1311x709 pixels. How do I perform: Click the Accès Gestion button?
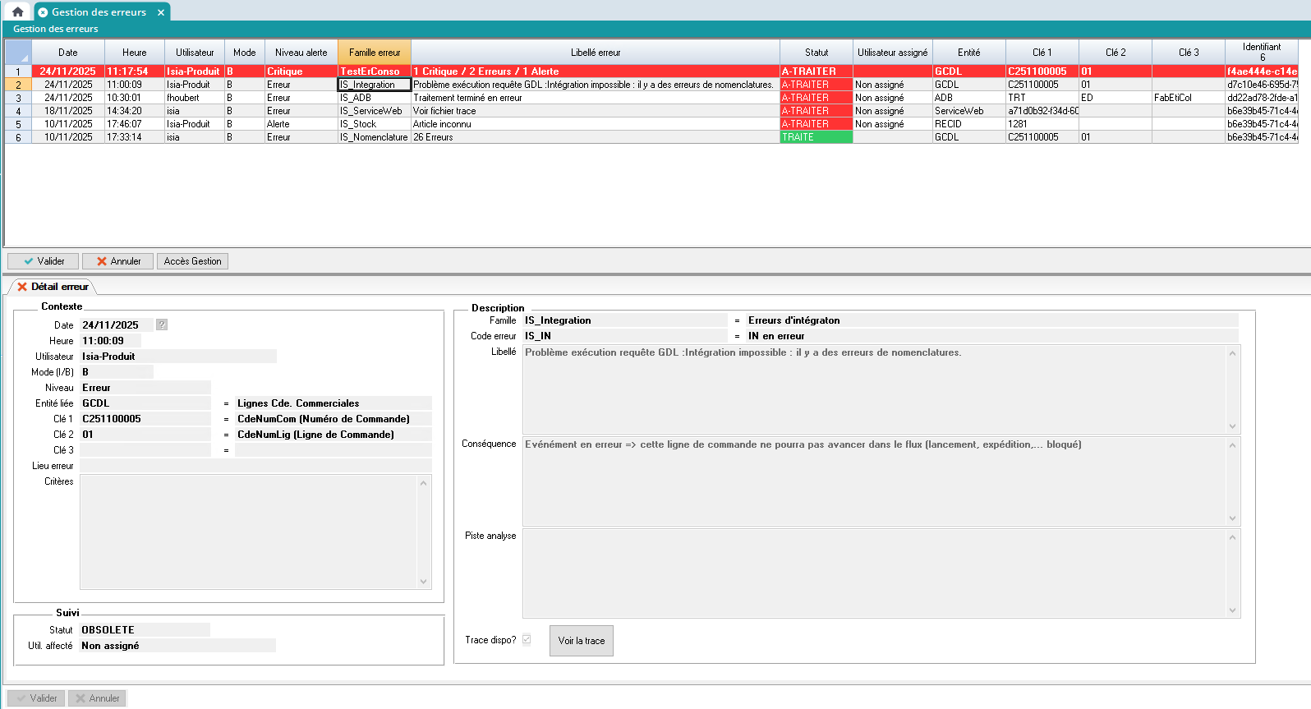click(x=192, y=261)
